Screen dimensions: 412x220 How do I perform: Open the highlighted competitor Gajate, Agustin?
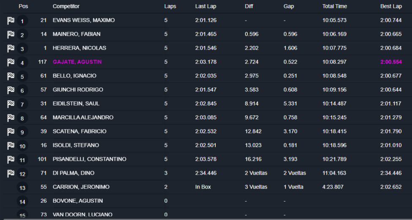pos(77,62)
